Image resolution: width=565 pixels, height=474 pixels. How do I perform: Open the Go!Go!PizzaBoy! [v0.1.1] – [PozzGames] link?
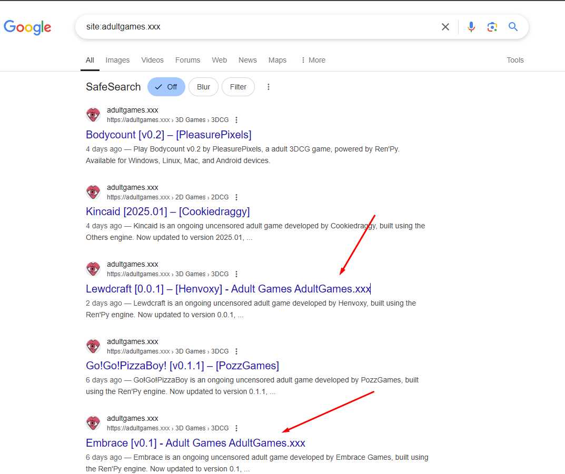coord(182,366)
